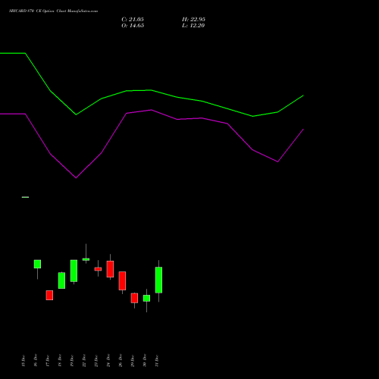Click the '26 Dec' date axis label
379x379 pixels.
121,361
